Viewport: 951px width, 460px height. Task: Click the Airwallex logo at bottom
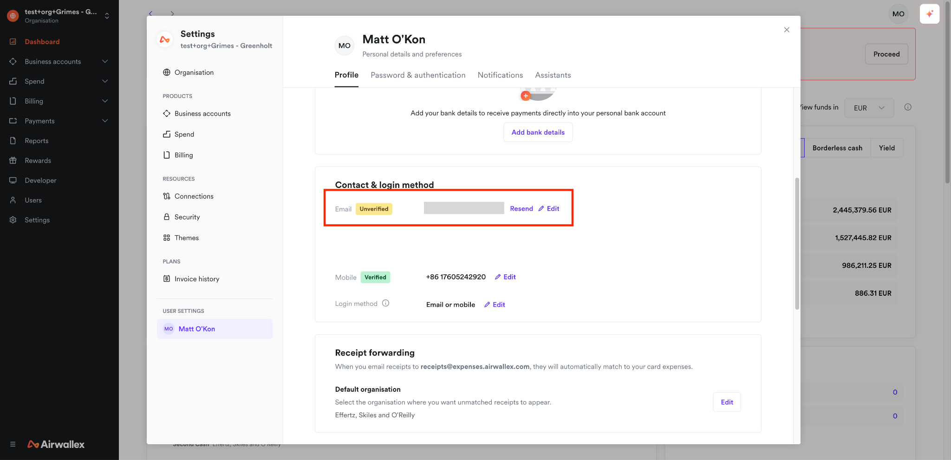[56, 444]
